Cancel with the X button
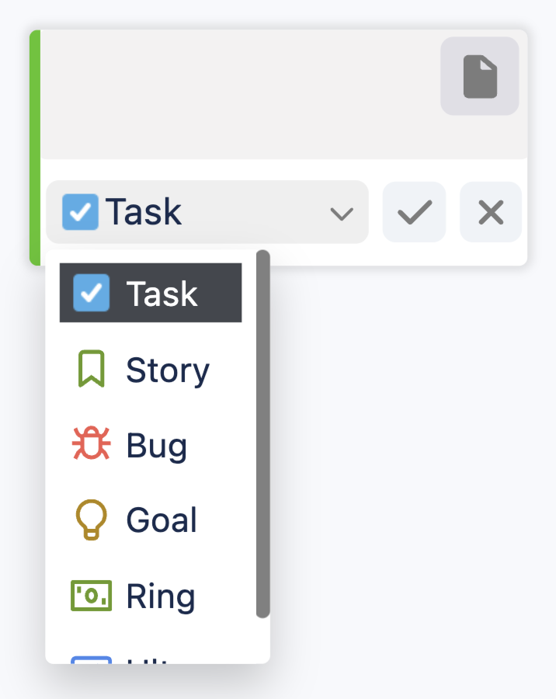The height and width of the screenshot is (699, 556). click(491, 212)
